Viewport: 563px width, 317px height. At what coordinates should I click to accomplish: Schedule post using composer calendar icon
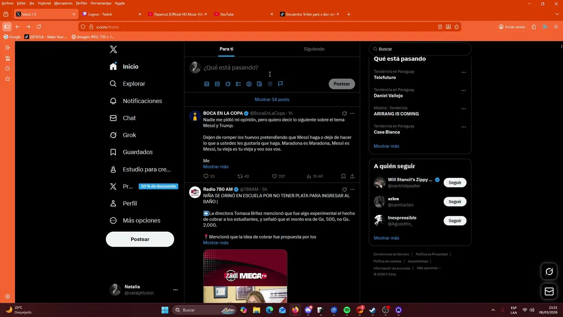tap(260, 84)
